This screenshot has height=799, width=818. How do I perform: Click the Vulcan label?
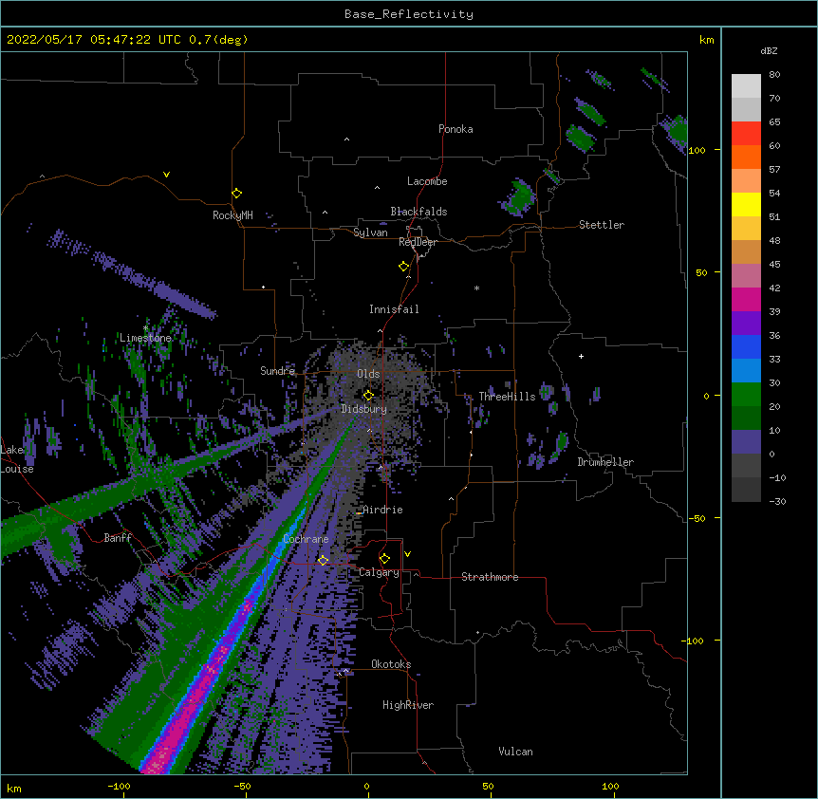coord(515,752)
